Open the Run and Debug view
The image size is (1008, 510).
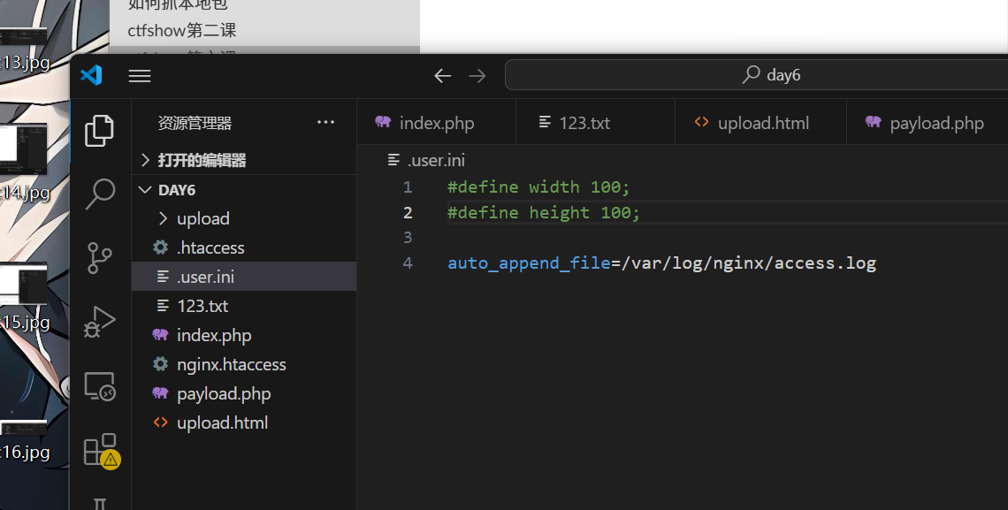coord(99,322)
